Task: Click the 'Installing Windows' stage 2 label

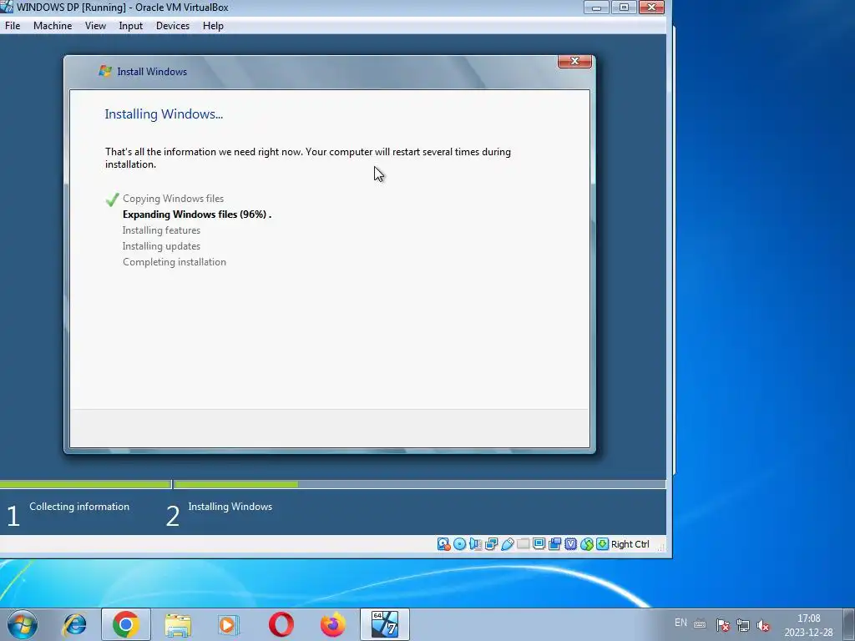Action: (230, 507)
